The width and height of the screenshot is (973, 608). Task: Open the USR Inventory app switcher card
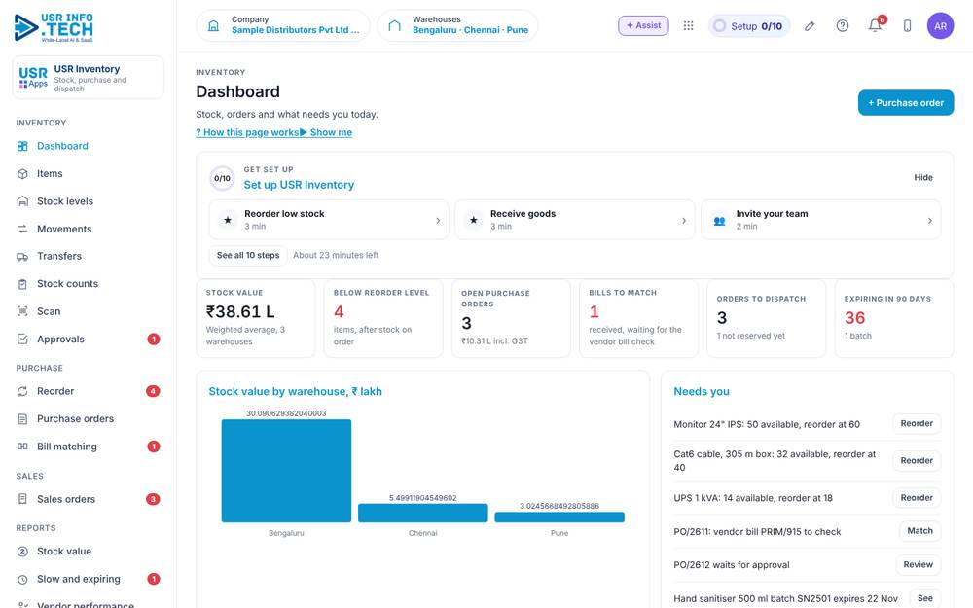(89, 78)
